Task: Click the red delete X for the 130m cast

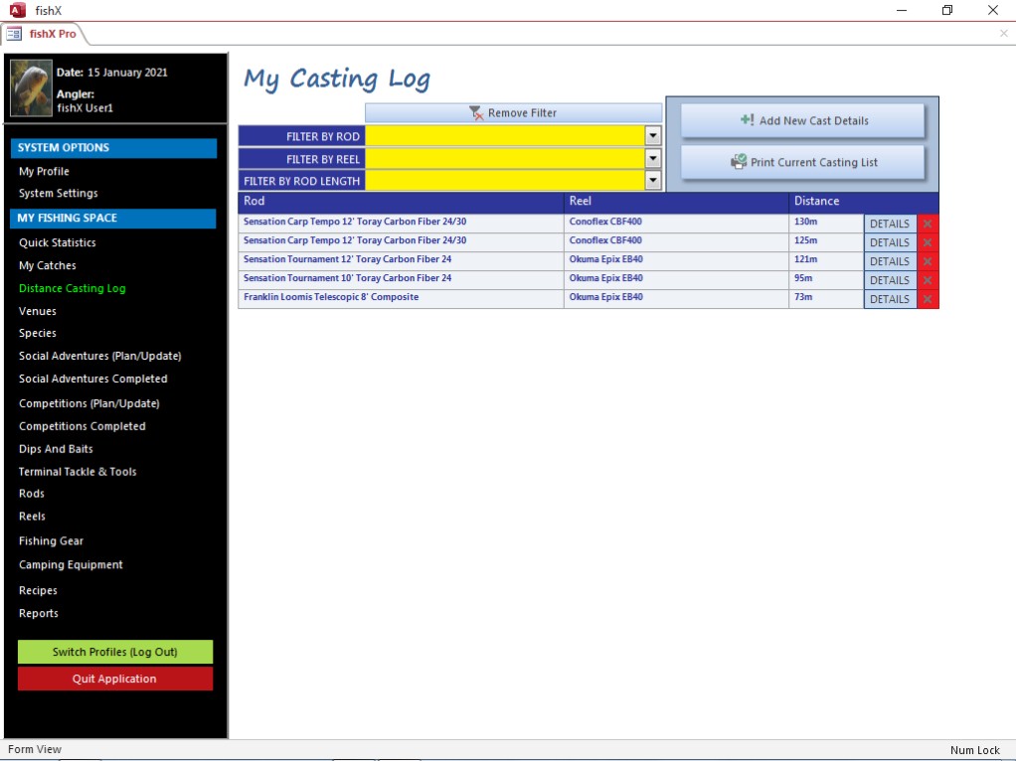Action: click(x=928, y=225)
